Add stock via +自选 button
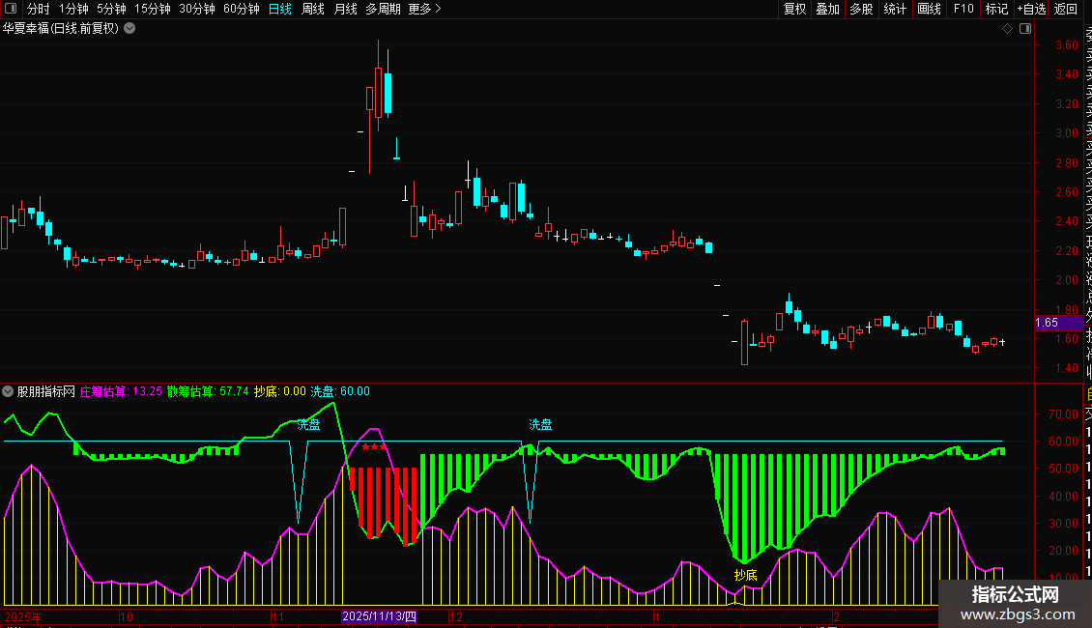 point(1031,9)
